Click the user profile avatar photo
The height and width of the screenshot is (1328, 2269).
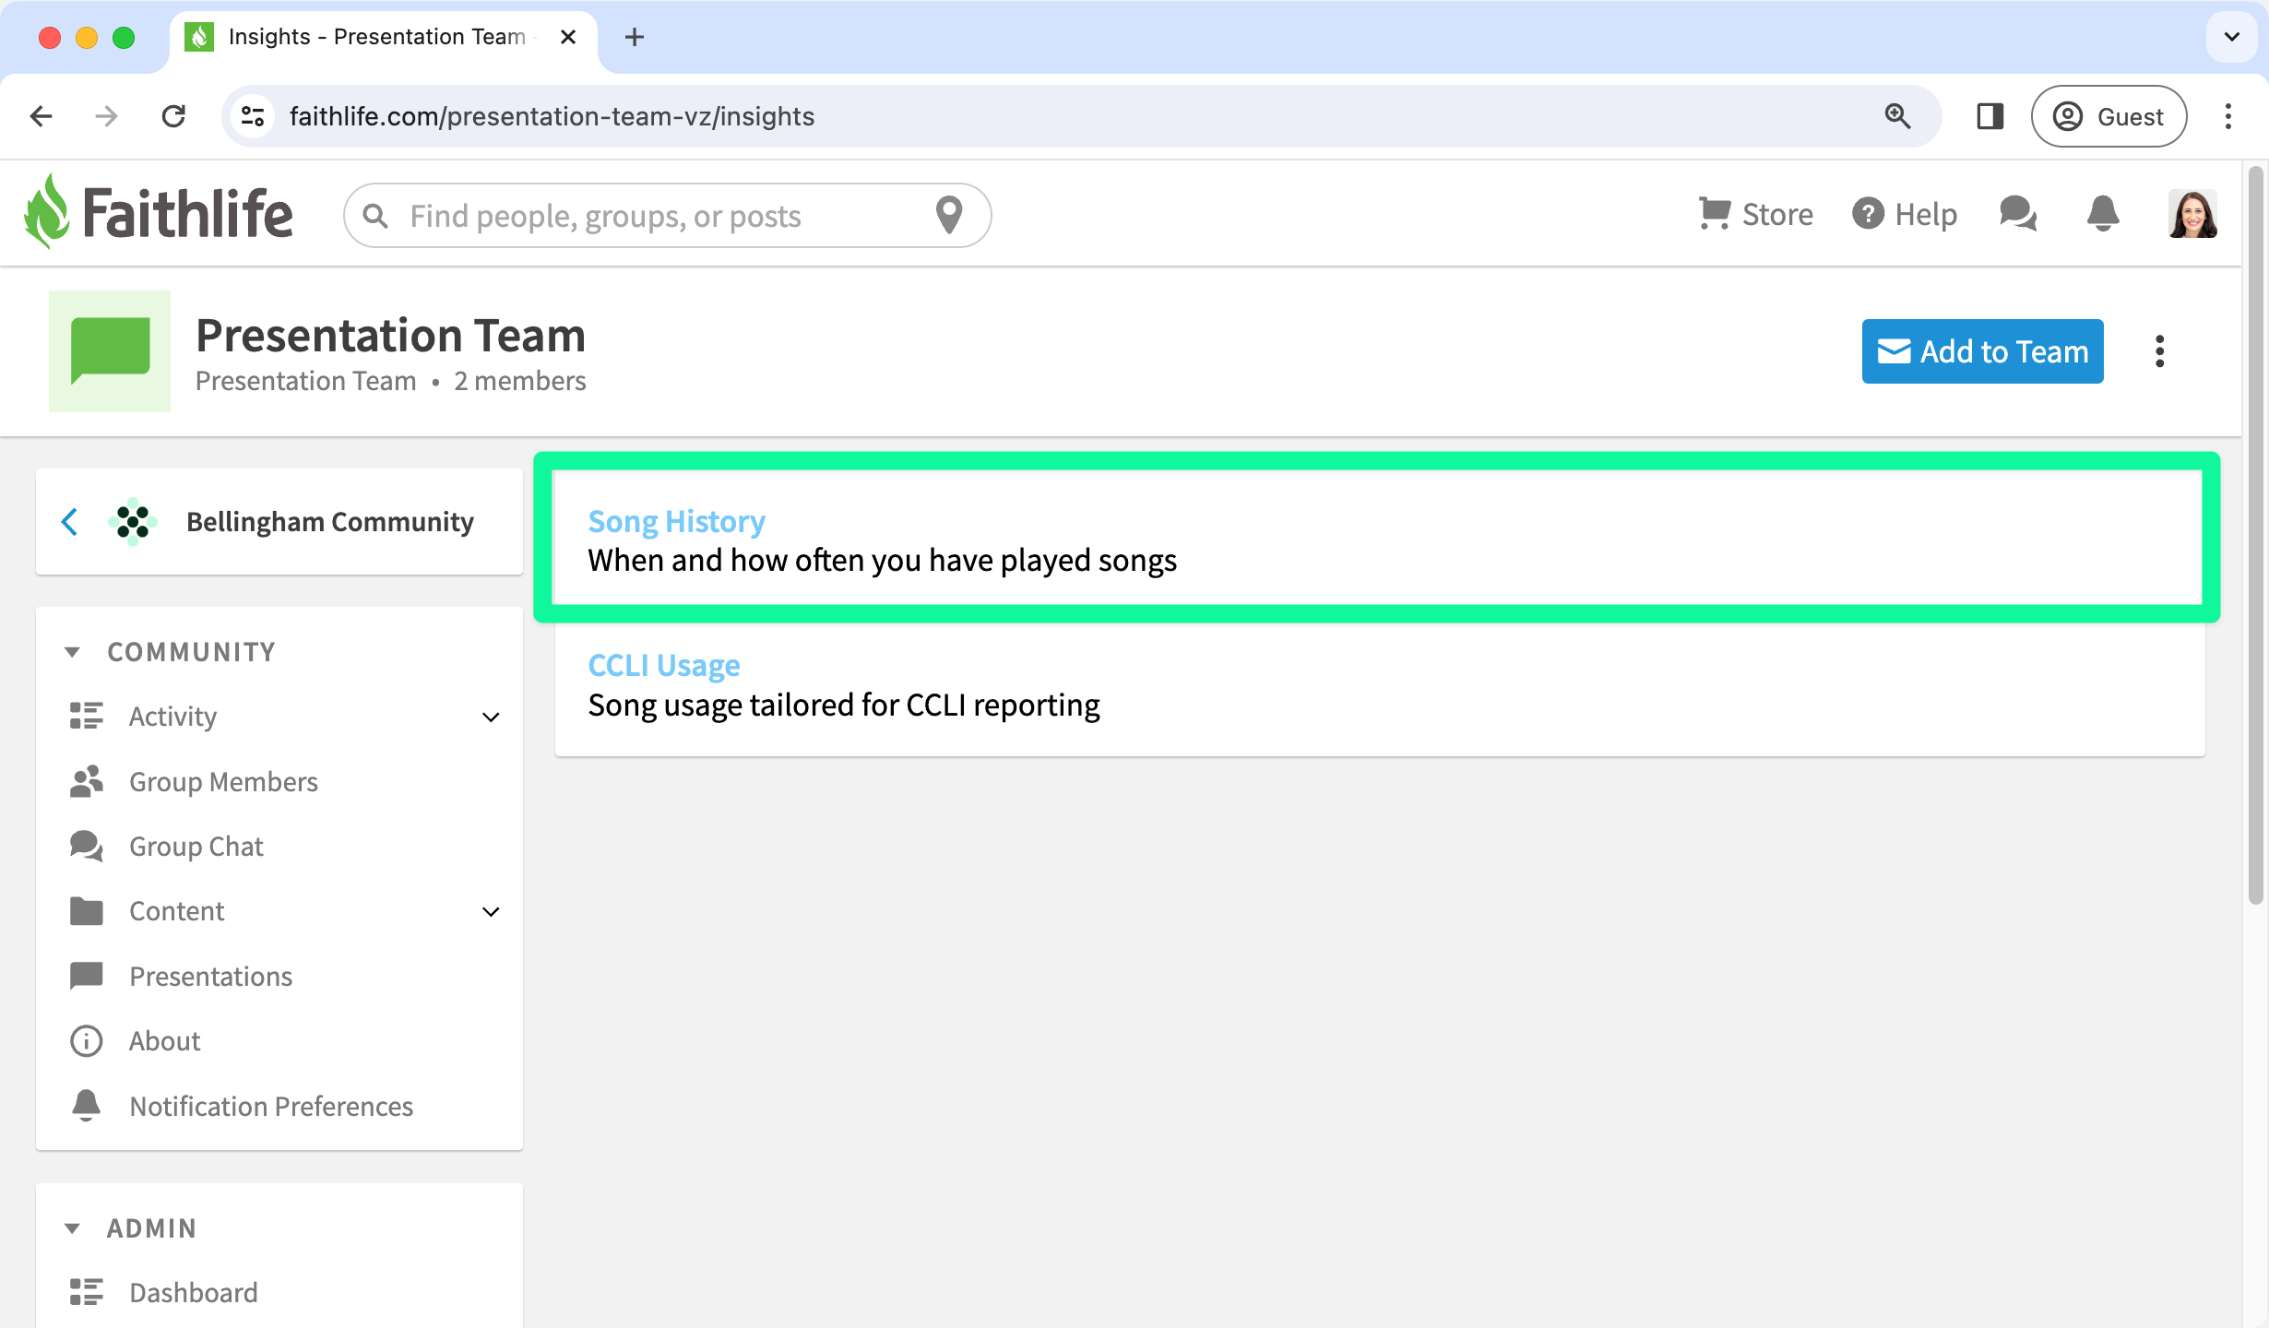pyautogui.click(x=2192, y=214)
